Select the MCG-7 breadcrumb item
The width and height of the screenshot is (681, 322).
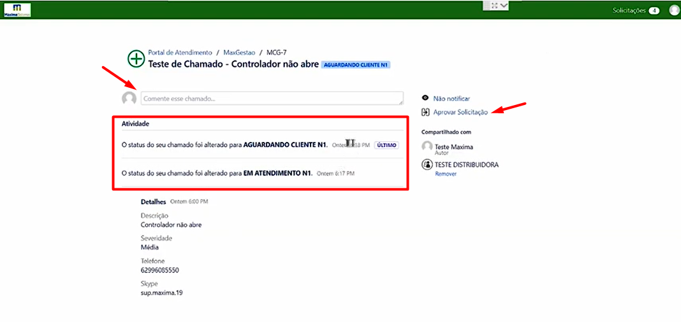276,52
